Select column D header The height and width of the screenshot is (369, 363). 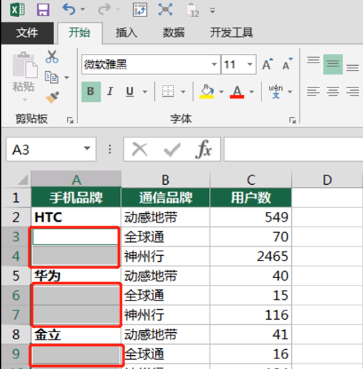(x=327, y=180)
